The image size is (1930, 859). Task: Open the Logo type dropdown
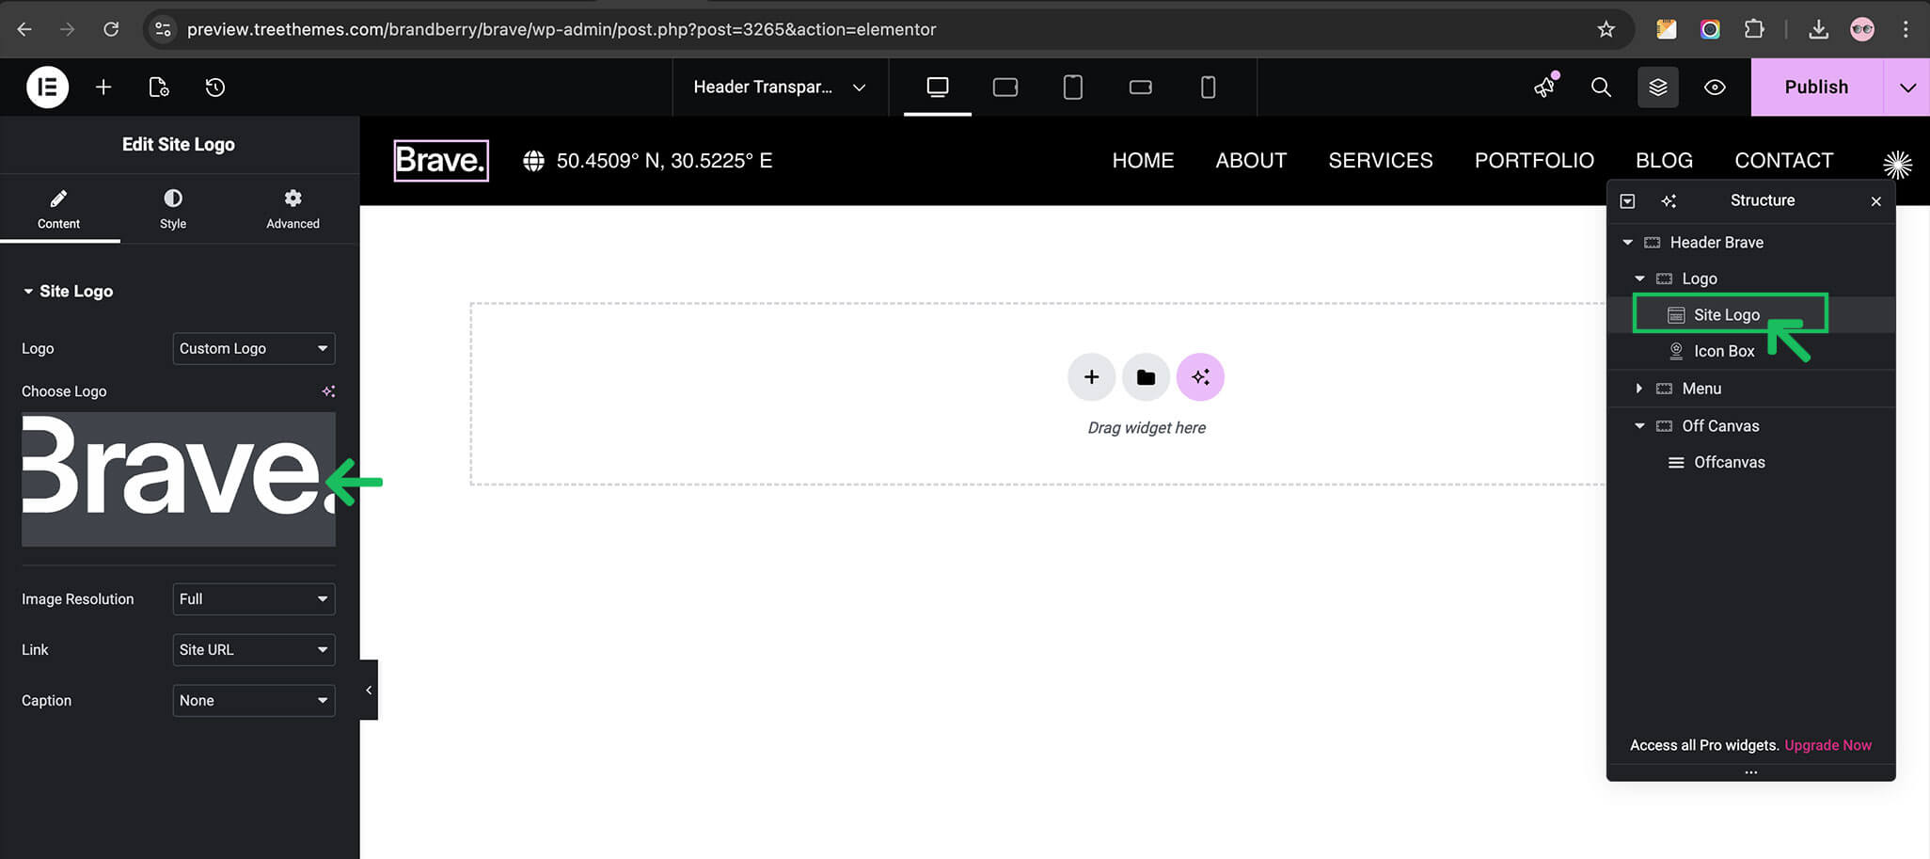point(254,348)
